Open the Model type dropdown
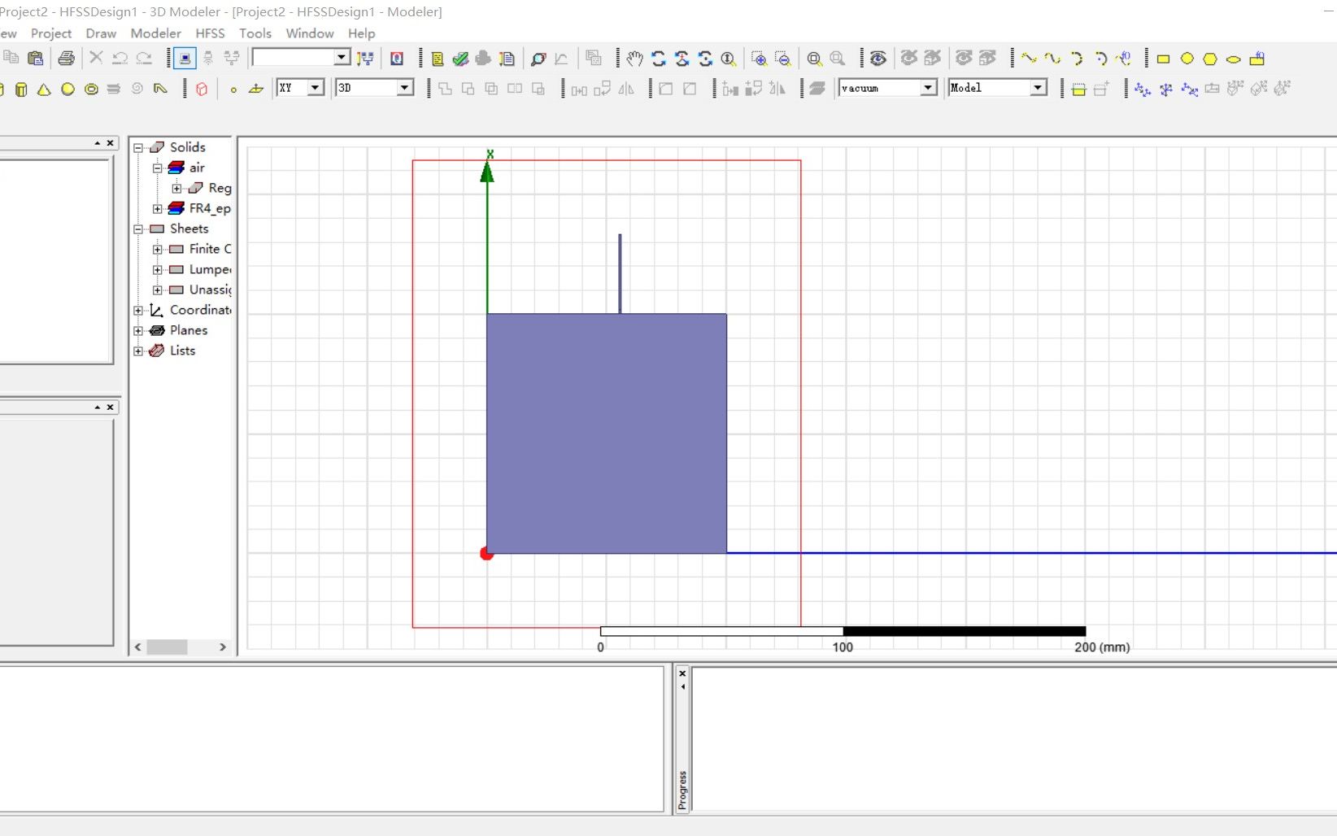 coord(1039,88)
